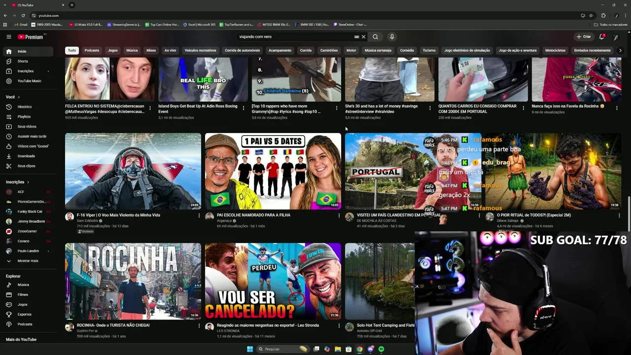Open the on-screen keyboard icon in search
Screen dimensions: 631x355
356,36
